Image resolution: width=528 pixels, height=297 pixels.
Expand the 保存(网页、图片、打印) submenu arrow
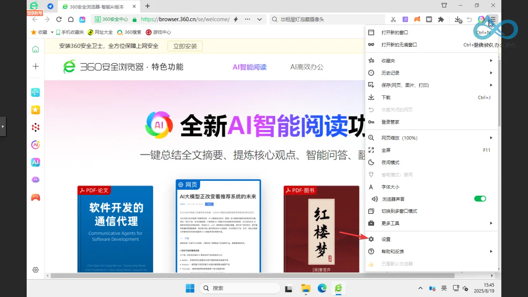pyautogui.click(x=491, y=85)
